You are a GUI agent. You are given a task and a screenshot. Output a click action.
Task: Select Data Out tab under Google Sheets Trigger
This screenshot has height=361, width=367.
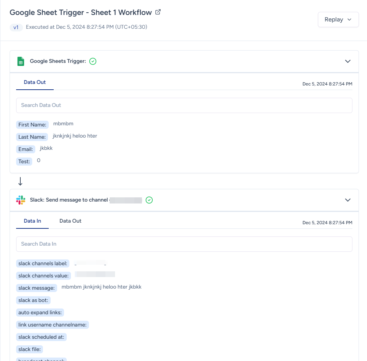[35, 82]
